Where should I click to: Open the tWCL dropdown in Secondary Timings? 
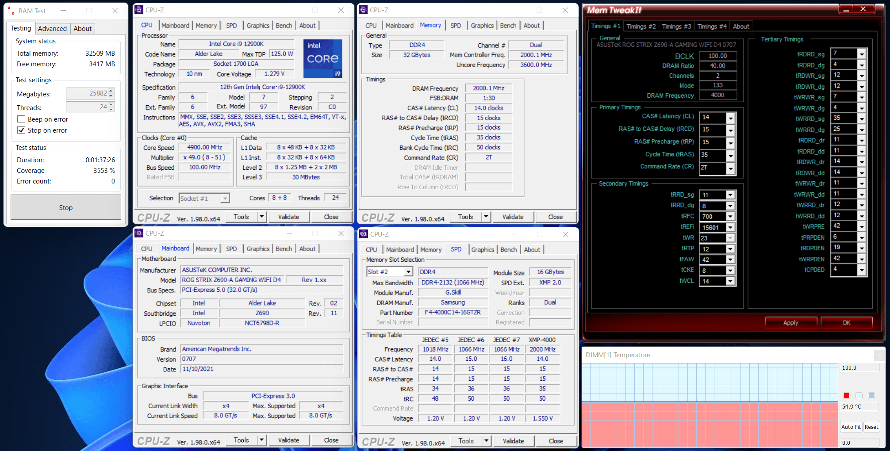coord(730,281)
